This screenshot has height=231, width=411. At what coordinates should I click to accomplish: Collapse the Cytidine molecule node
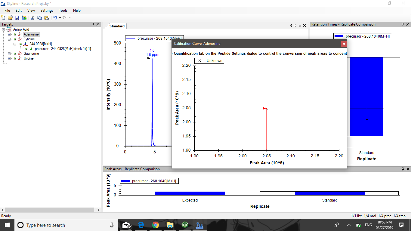point(9,39)
